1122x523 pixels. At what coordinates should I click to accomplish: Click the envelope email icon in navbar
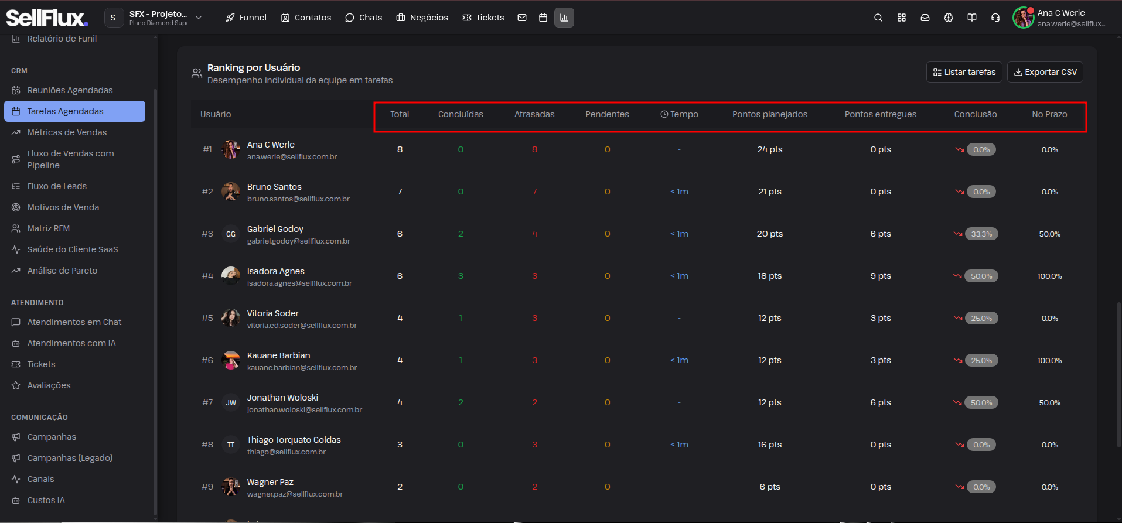click(522, 18)
